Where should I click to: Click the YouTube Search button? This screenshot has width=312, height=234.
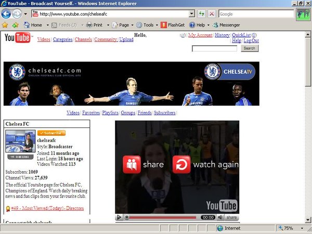click(x=250, y=48)
